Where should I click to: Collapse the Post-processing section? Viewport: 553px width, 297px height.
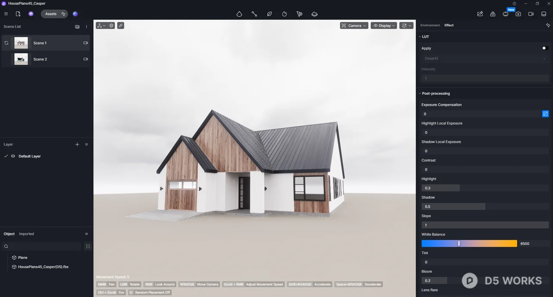(x=420, y=93)
